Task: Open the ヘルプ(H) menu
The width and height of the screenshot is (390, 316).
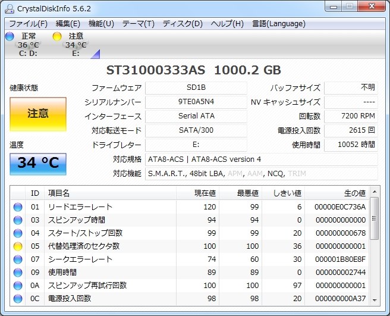Action: (227, 24)
